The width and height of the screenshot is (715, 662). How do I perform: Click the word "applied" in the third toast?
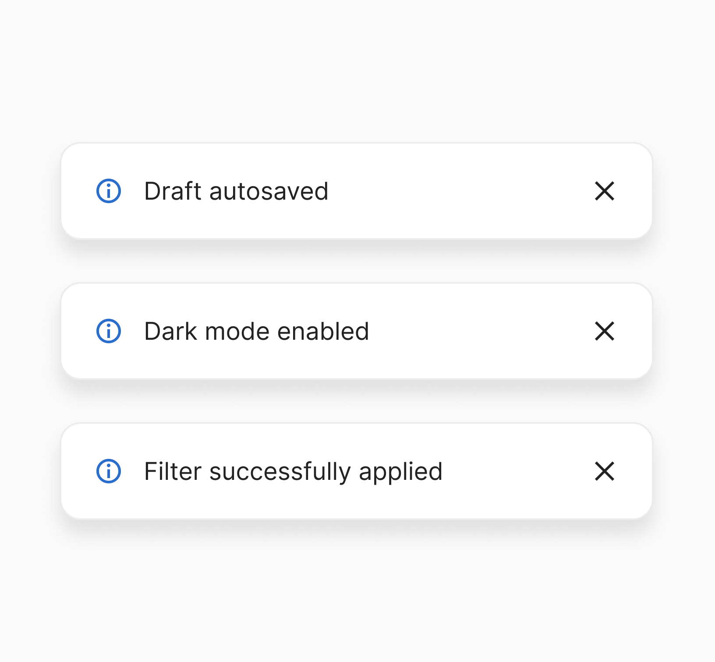coord(400,472)
